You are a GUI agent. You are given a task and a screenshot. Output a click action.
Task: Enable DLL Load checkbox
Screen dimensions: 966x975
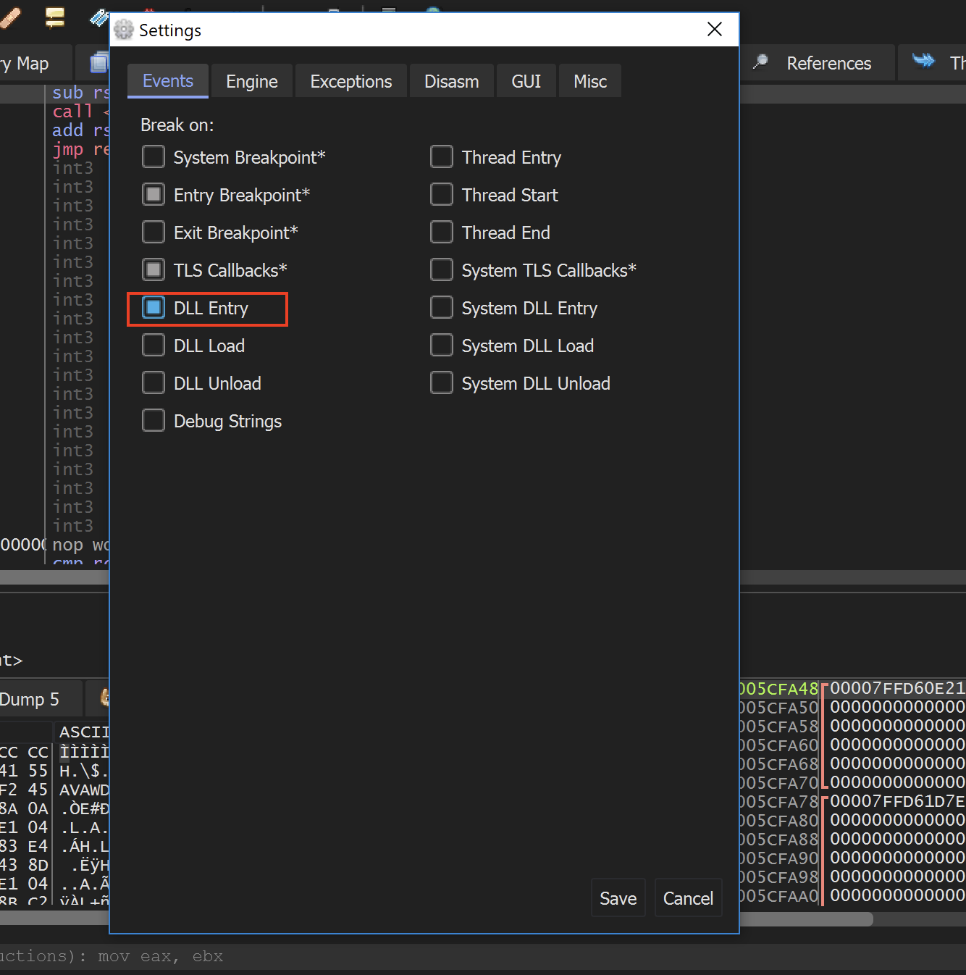pos(154,346)
